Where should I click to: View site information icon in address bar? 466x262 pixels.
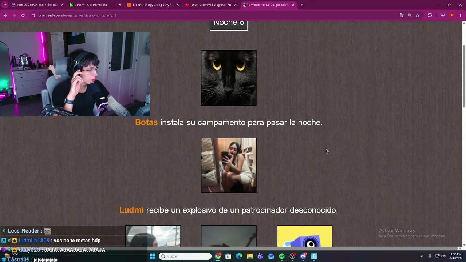point(33,15)
